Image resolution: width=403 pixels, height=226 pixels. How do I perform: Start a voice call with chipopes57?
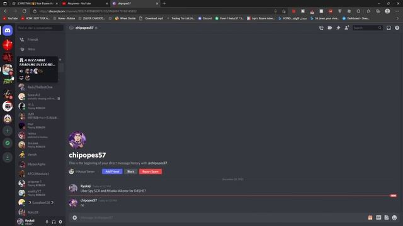click(321, 28)
